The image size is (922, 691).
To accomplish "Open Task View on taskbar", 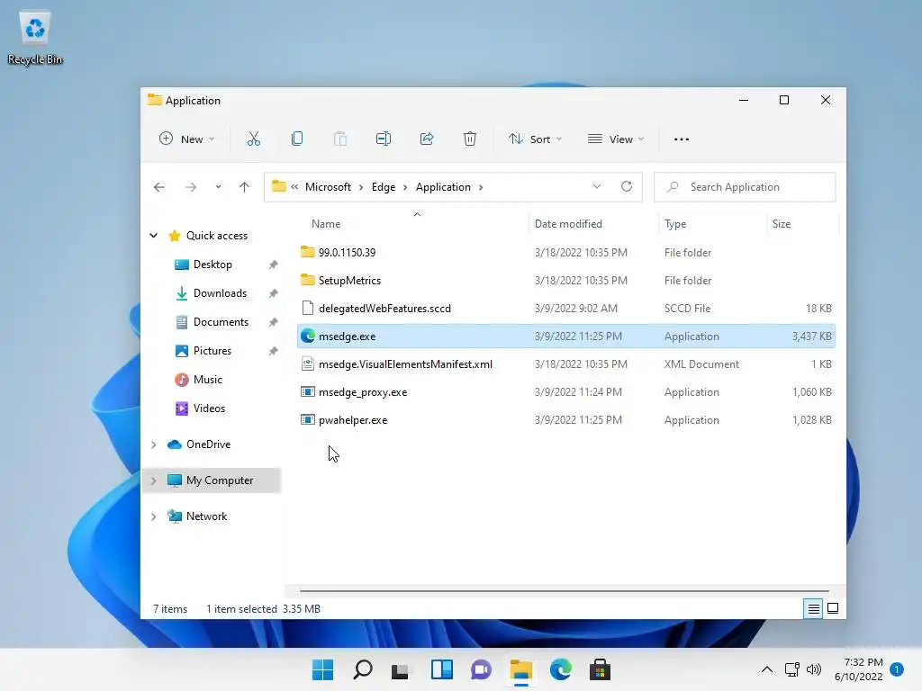I will [x=400, y=669].
